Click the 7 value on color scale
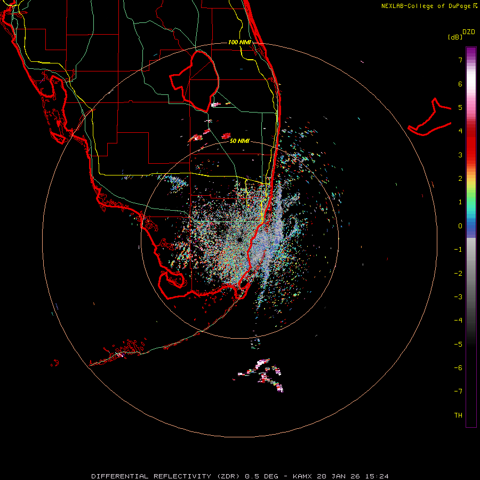480x480 pixels. [460, 60]
